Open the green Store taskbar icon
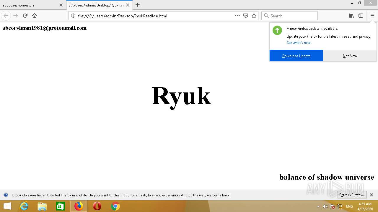 [61, 206]
